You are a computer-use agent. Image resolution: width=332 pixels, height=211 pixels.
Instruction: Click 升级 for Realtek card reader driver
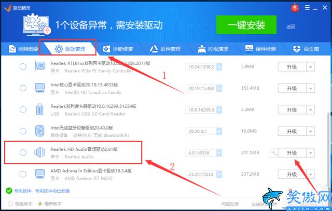pyautogui.click(x=292, y=110)
